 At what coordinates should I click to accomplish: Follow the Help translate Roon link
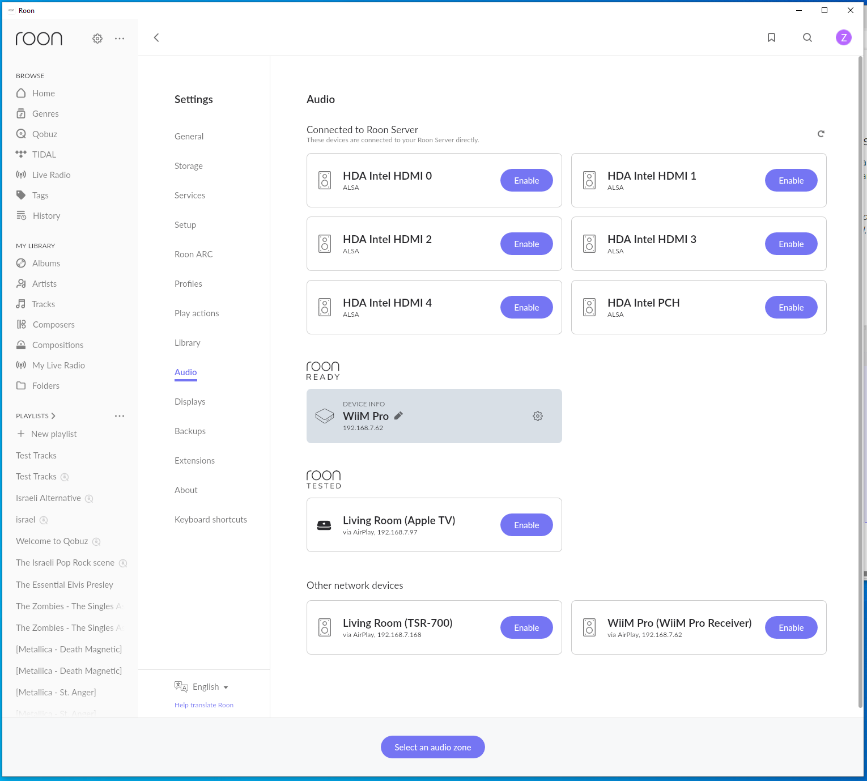[x=204, y=705]
